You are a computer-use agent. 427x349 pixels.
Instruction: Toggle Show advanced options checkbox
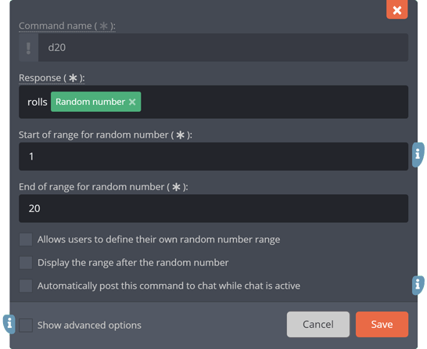pyautogui.click(x=26, y=325)
